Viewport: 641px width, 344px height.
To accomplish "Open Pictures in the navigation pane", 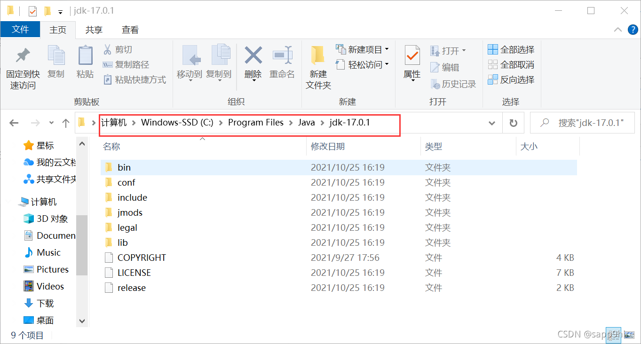I will [x=46, y=269].
